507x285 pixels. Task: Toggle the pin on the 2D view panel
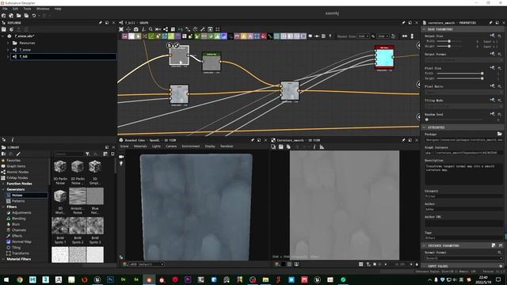tap(403, 140)
